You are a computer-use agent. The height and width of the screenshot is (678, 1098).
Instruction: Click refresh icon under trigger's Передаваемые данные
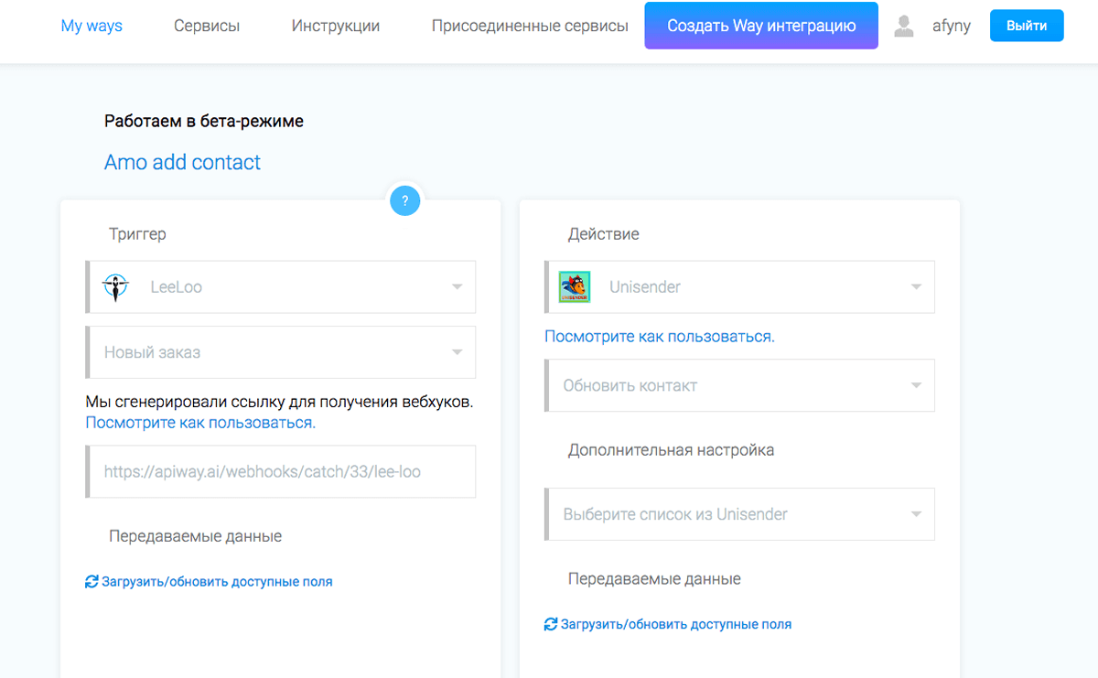pos(91,581)
